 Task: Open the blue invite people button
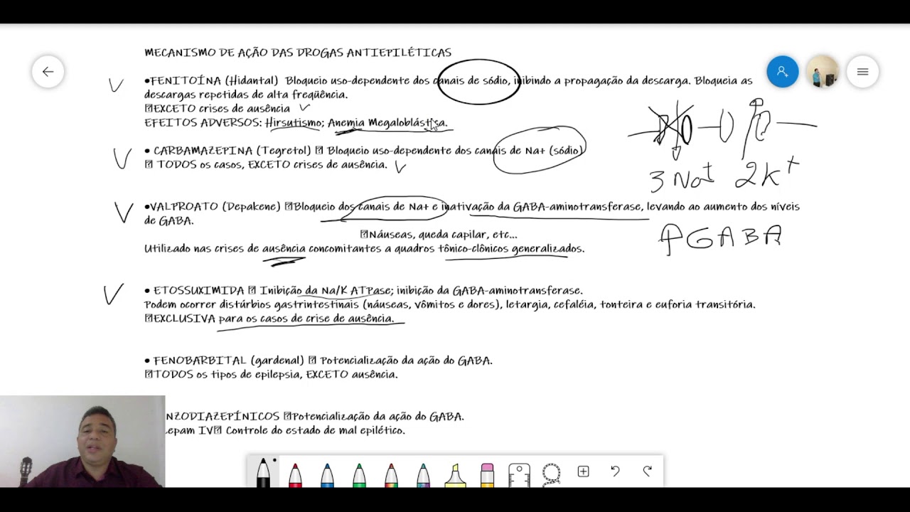point(782,72)
